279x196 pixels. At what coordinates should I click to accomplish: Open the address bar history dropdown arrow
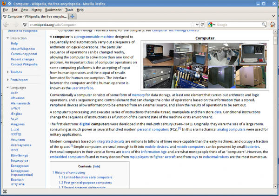click(197, 25)
